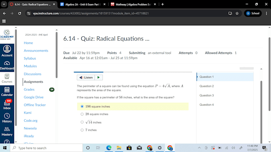
Task: Open the Modules link
Action: coord(30,66)
